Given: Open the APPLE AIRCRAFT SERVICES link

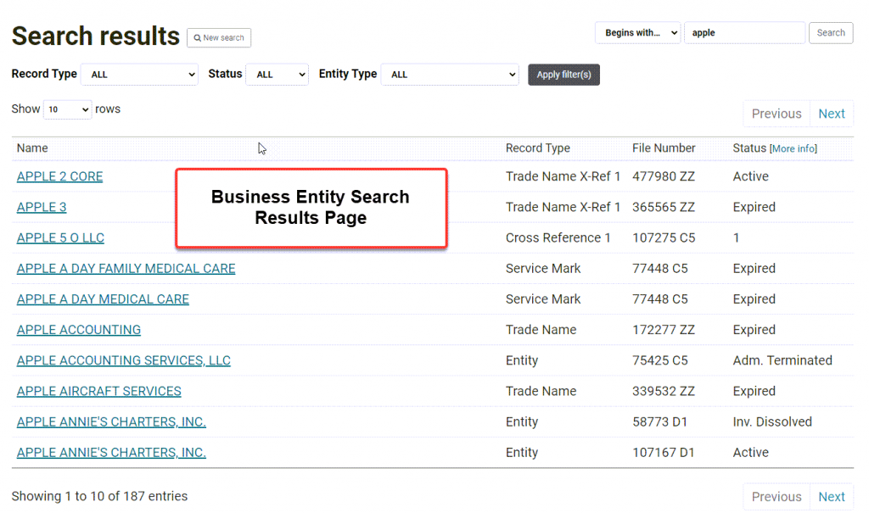Looking at the screenshot, I should (98, 391).
